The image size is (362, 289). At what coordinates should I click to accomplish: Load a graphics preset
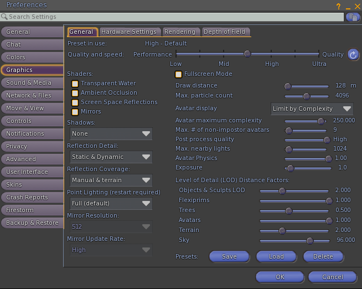tap(276, 256)
